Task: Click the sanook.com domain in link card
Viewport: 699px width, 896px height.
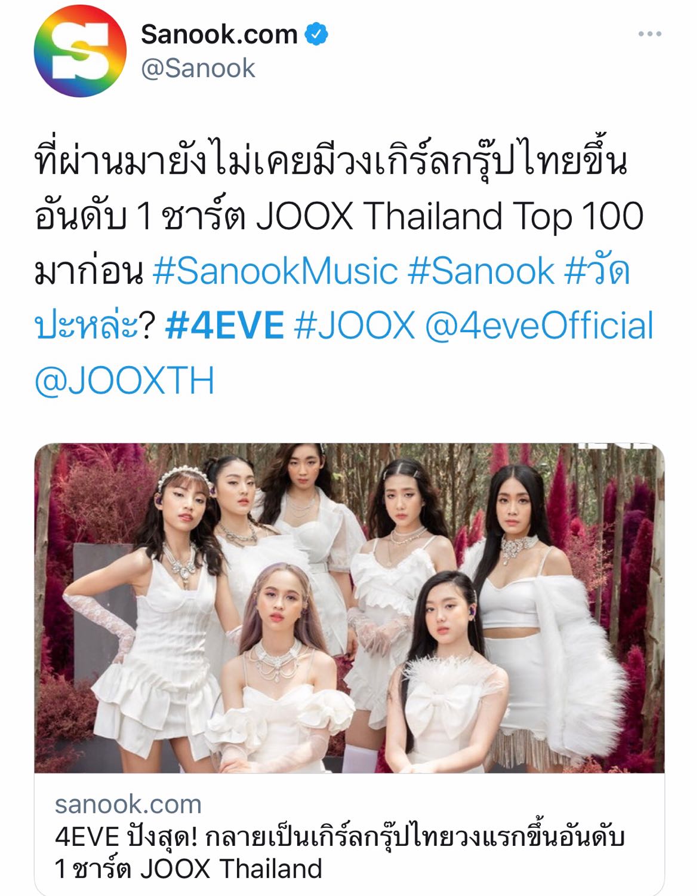Action: pyautogui.click(x=128, y=804)
